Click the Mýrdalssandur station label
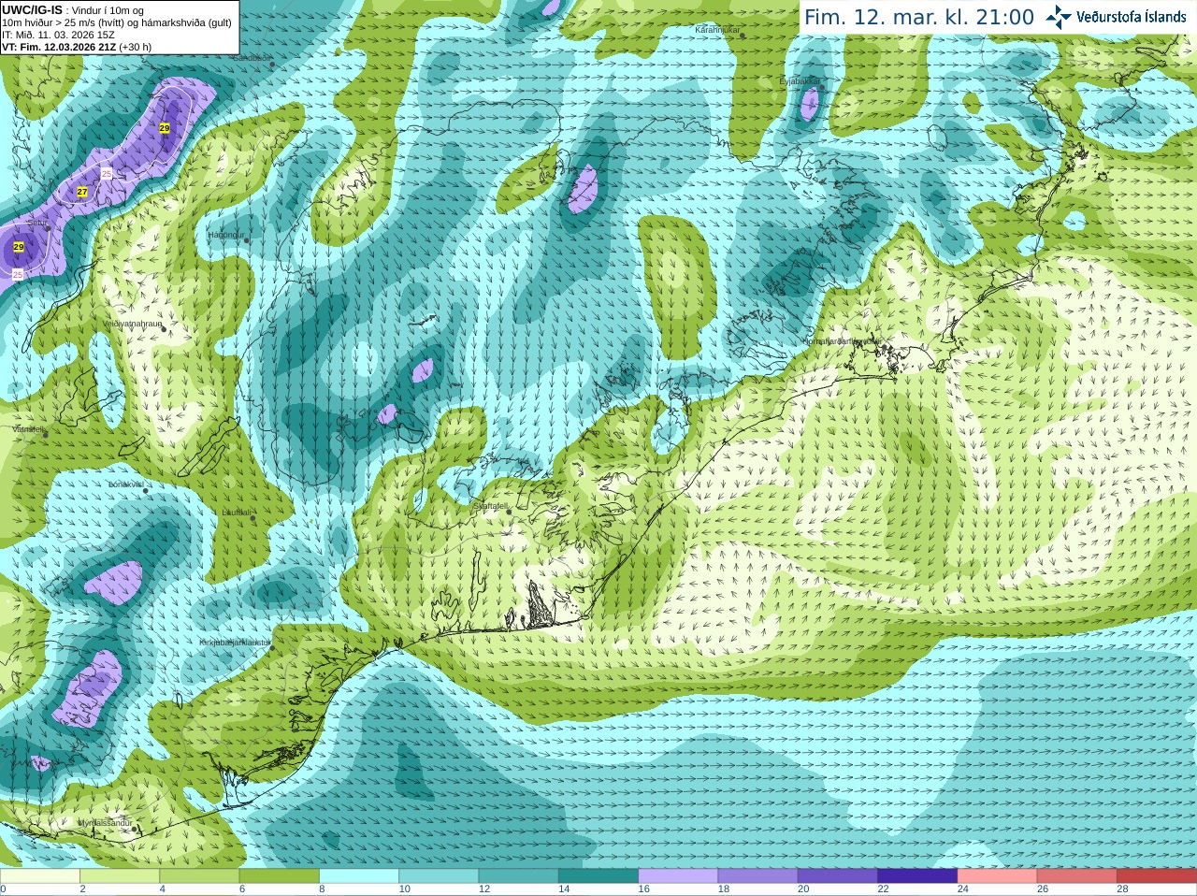This screenshot has height=896, width=1197. (105, 823)
